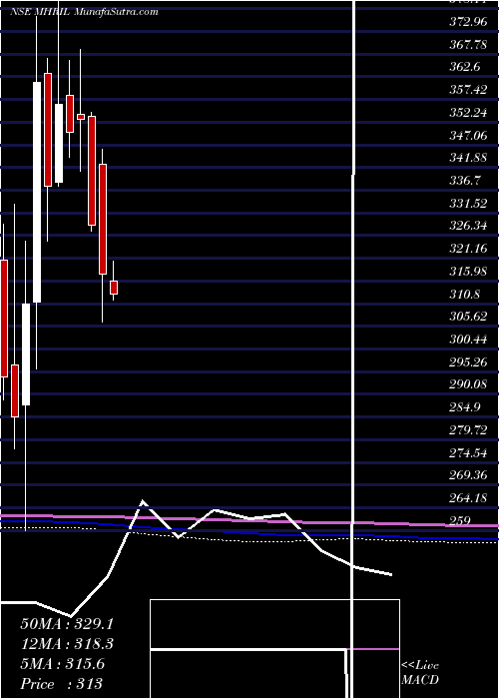Viewport: 499px width, 699px height.
Task: Click the 341.88 price axis label
Action: point(468,158)
